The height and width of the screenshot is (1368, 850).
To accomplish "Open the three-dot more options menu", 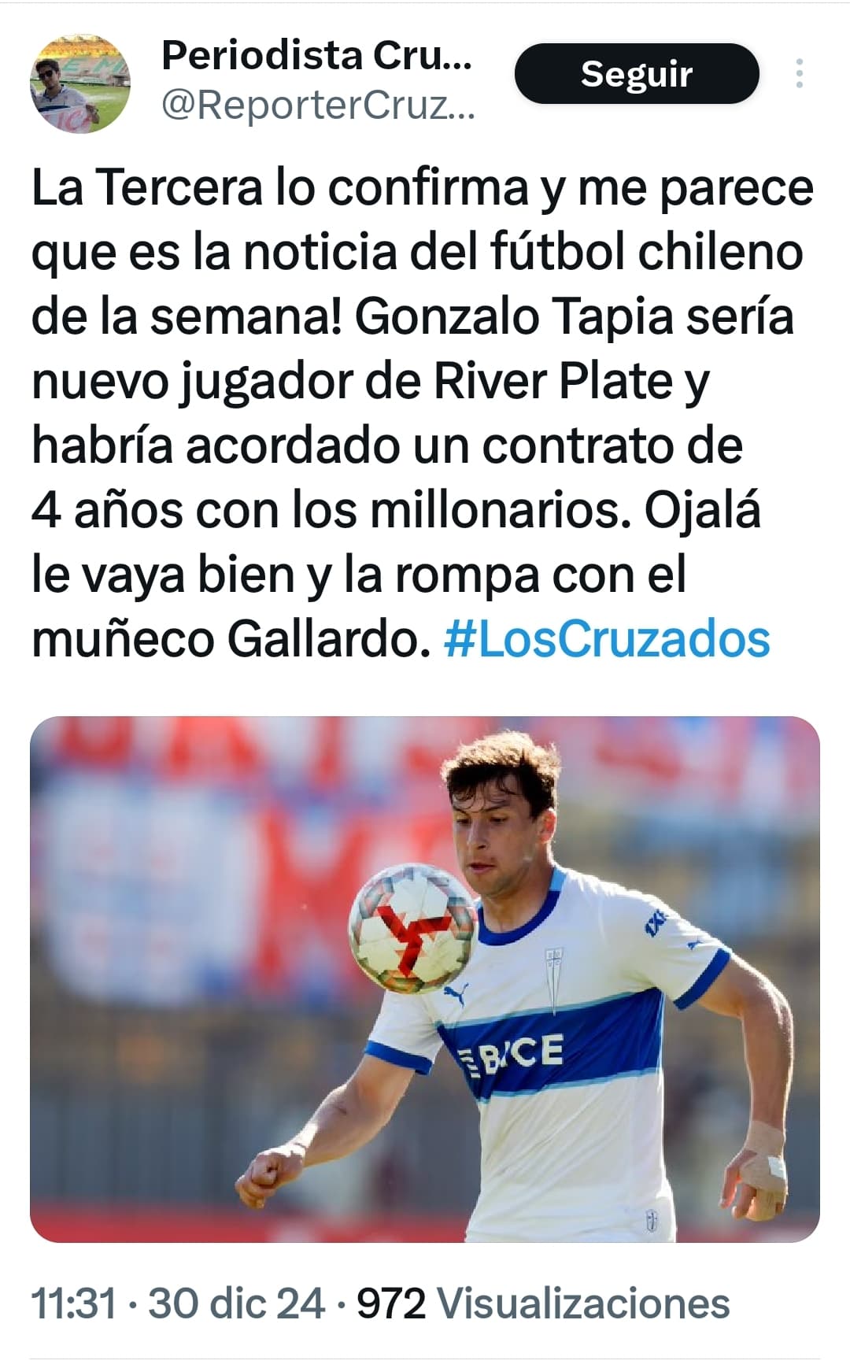I will [799, 73].
